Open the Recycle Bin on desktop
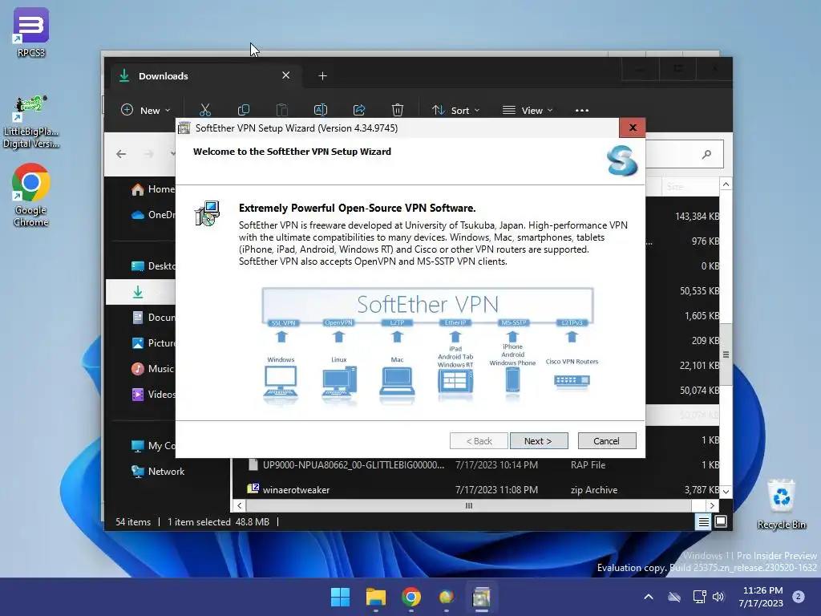The width and height of the screenshot is (821, 616). tap(781, 505)
